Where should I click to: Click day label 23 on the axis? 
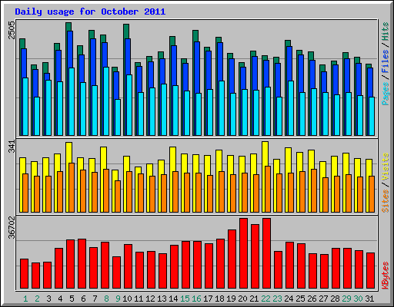pos(277,299)
